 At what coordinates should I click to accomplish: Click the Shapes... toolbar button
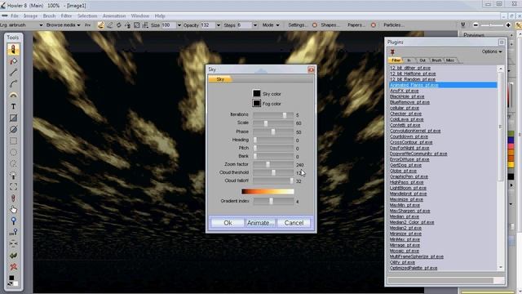tap(330, 25)
